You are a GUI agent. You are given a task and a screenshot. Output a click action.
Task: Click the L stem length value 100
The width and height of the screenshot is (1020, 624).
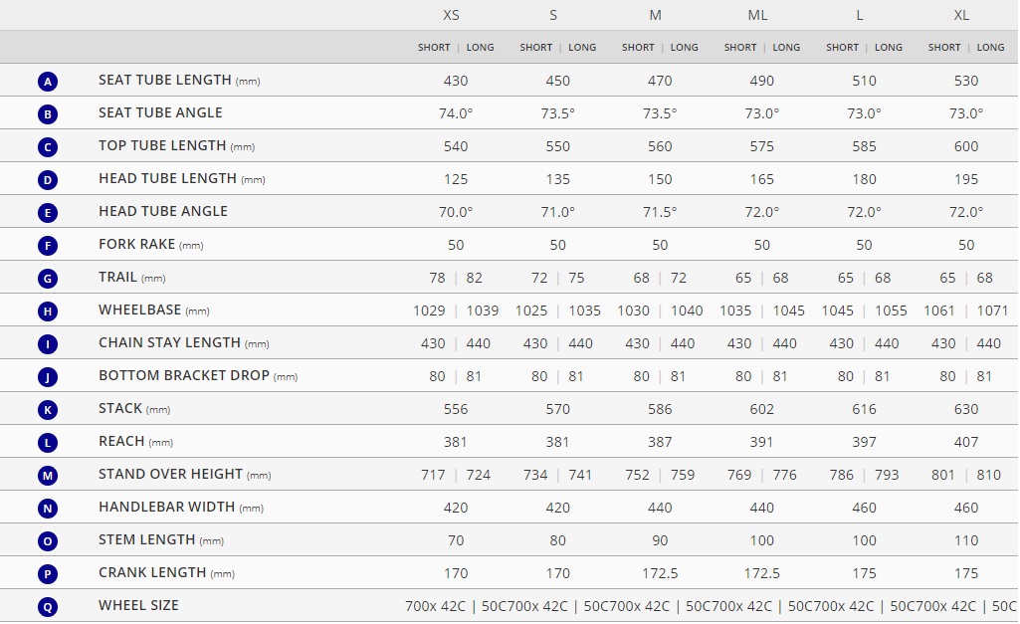click(864, 540)
